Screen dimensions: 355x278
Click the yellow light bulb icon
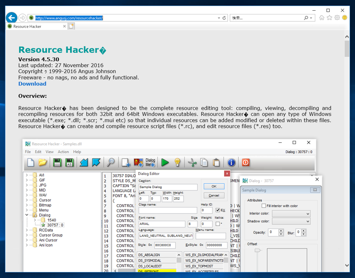[177, 162]
